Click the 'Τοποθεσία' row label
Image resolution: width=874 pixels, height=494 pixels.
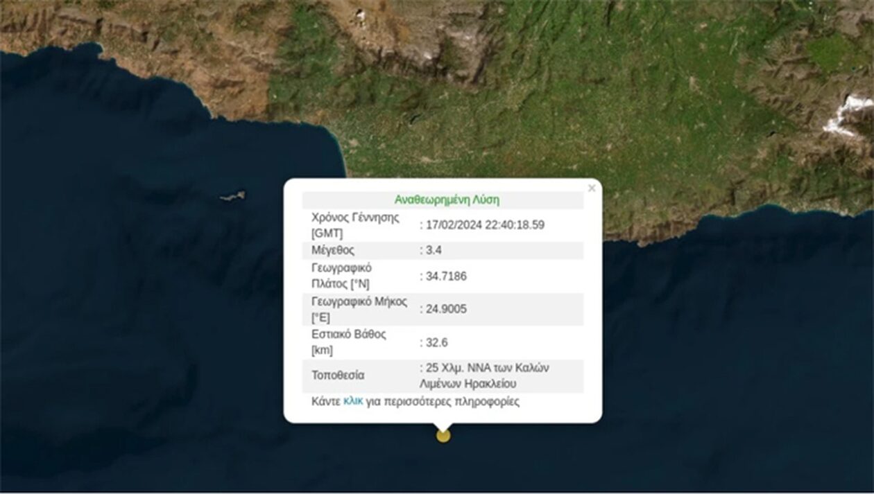click(338, 376)
